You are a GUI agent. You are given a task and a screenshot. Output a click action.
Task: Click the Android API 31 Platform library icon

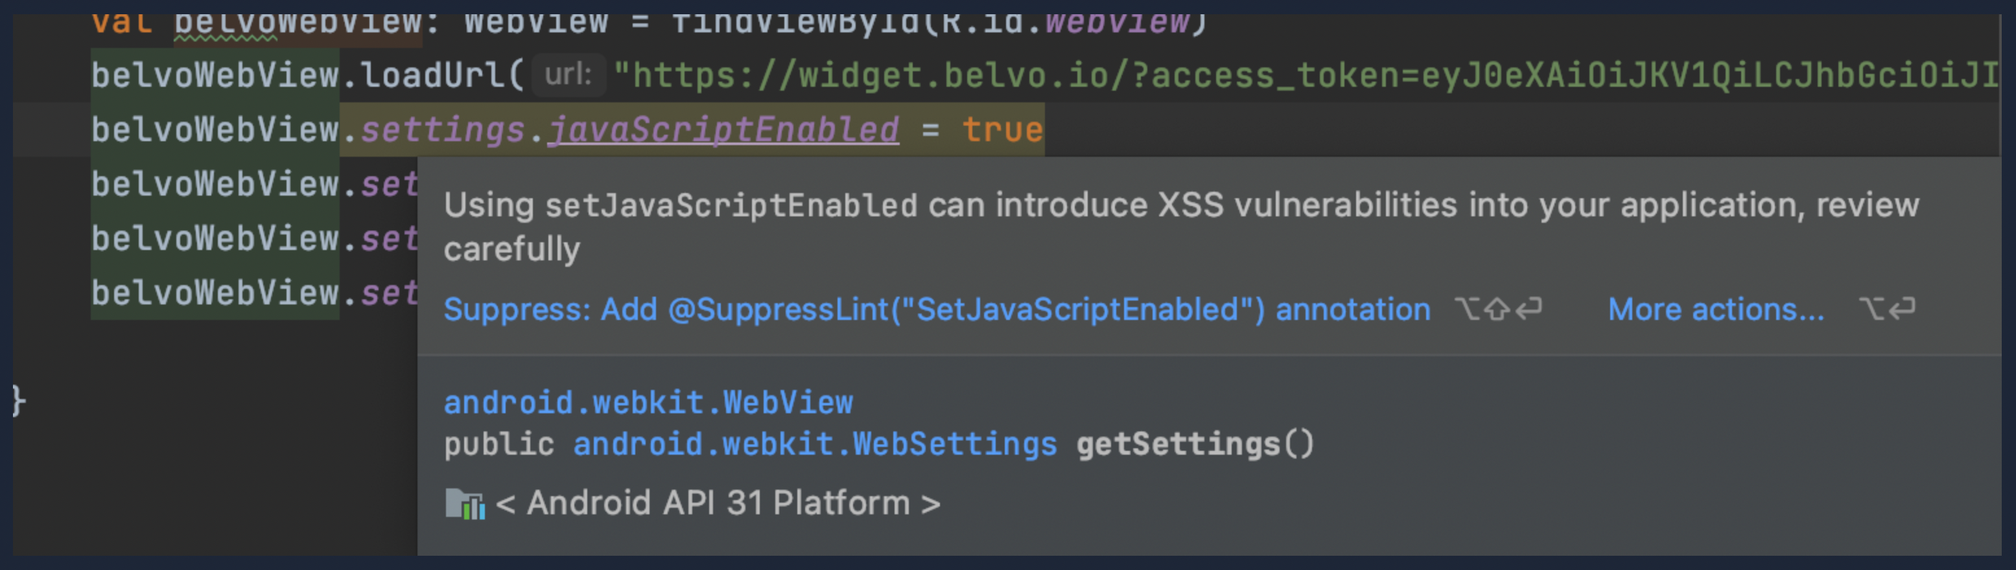pos(465,503)
